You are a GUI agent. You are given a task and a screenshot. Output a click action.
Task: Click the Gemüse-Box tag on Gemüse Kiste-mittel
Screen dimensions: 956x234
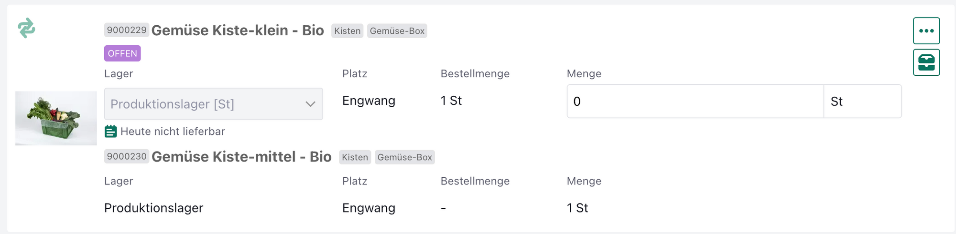404,157
